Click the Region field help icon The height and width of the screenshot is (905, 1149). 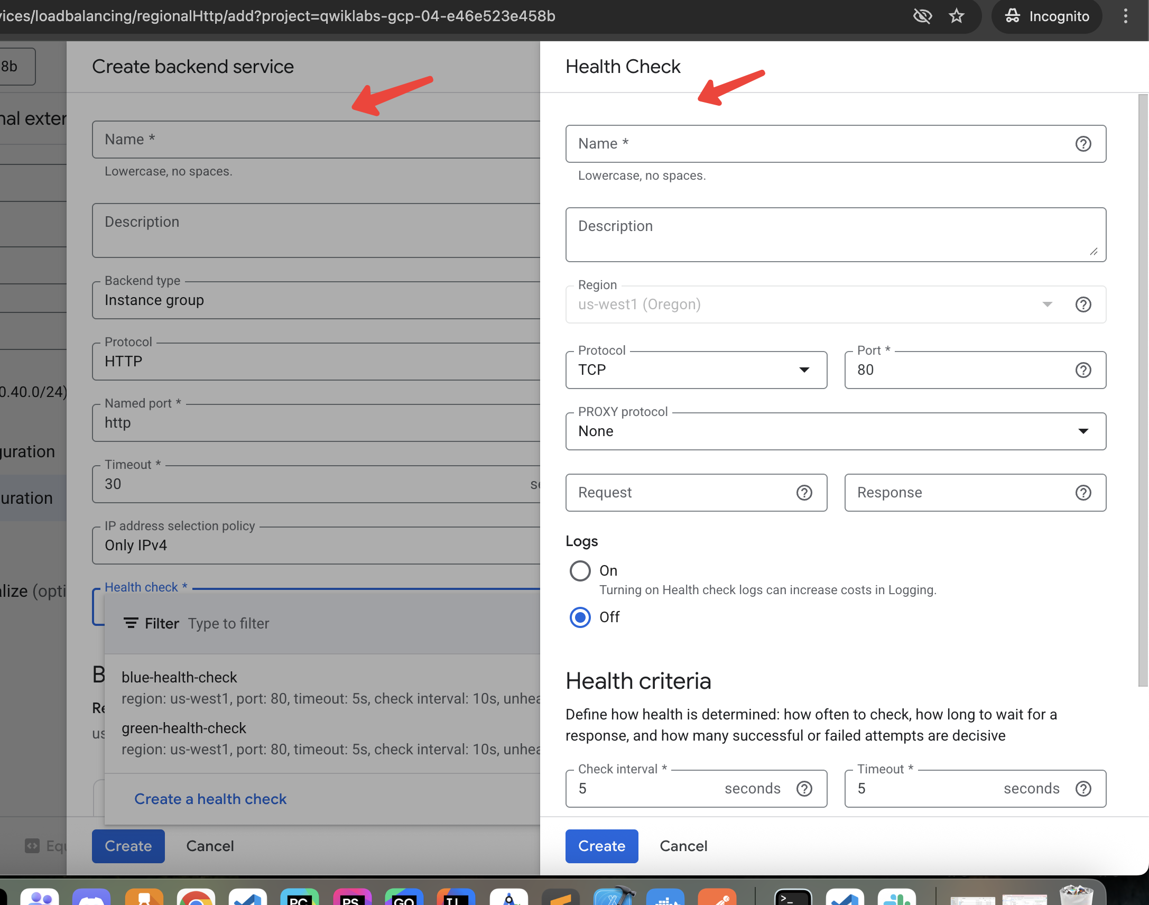(1083, 304)
